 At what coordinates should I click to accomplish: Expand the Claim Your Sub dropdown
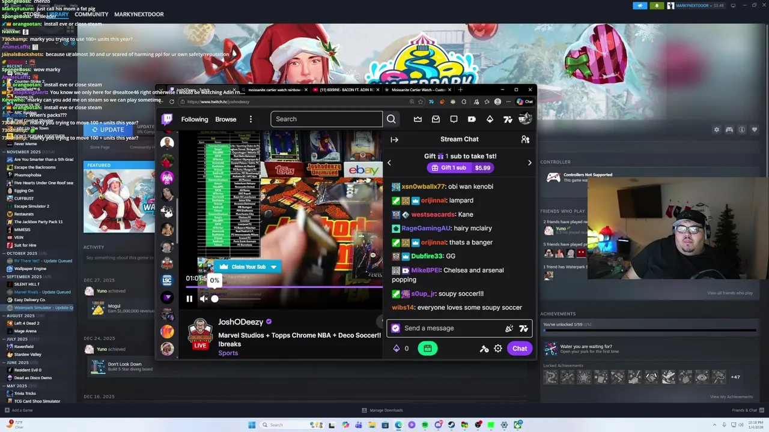273,267
